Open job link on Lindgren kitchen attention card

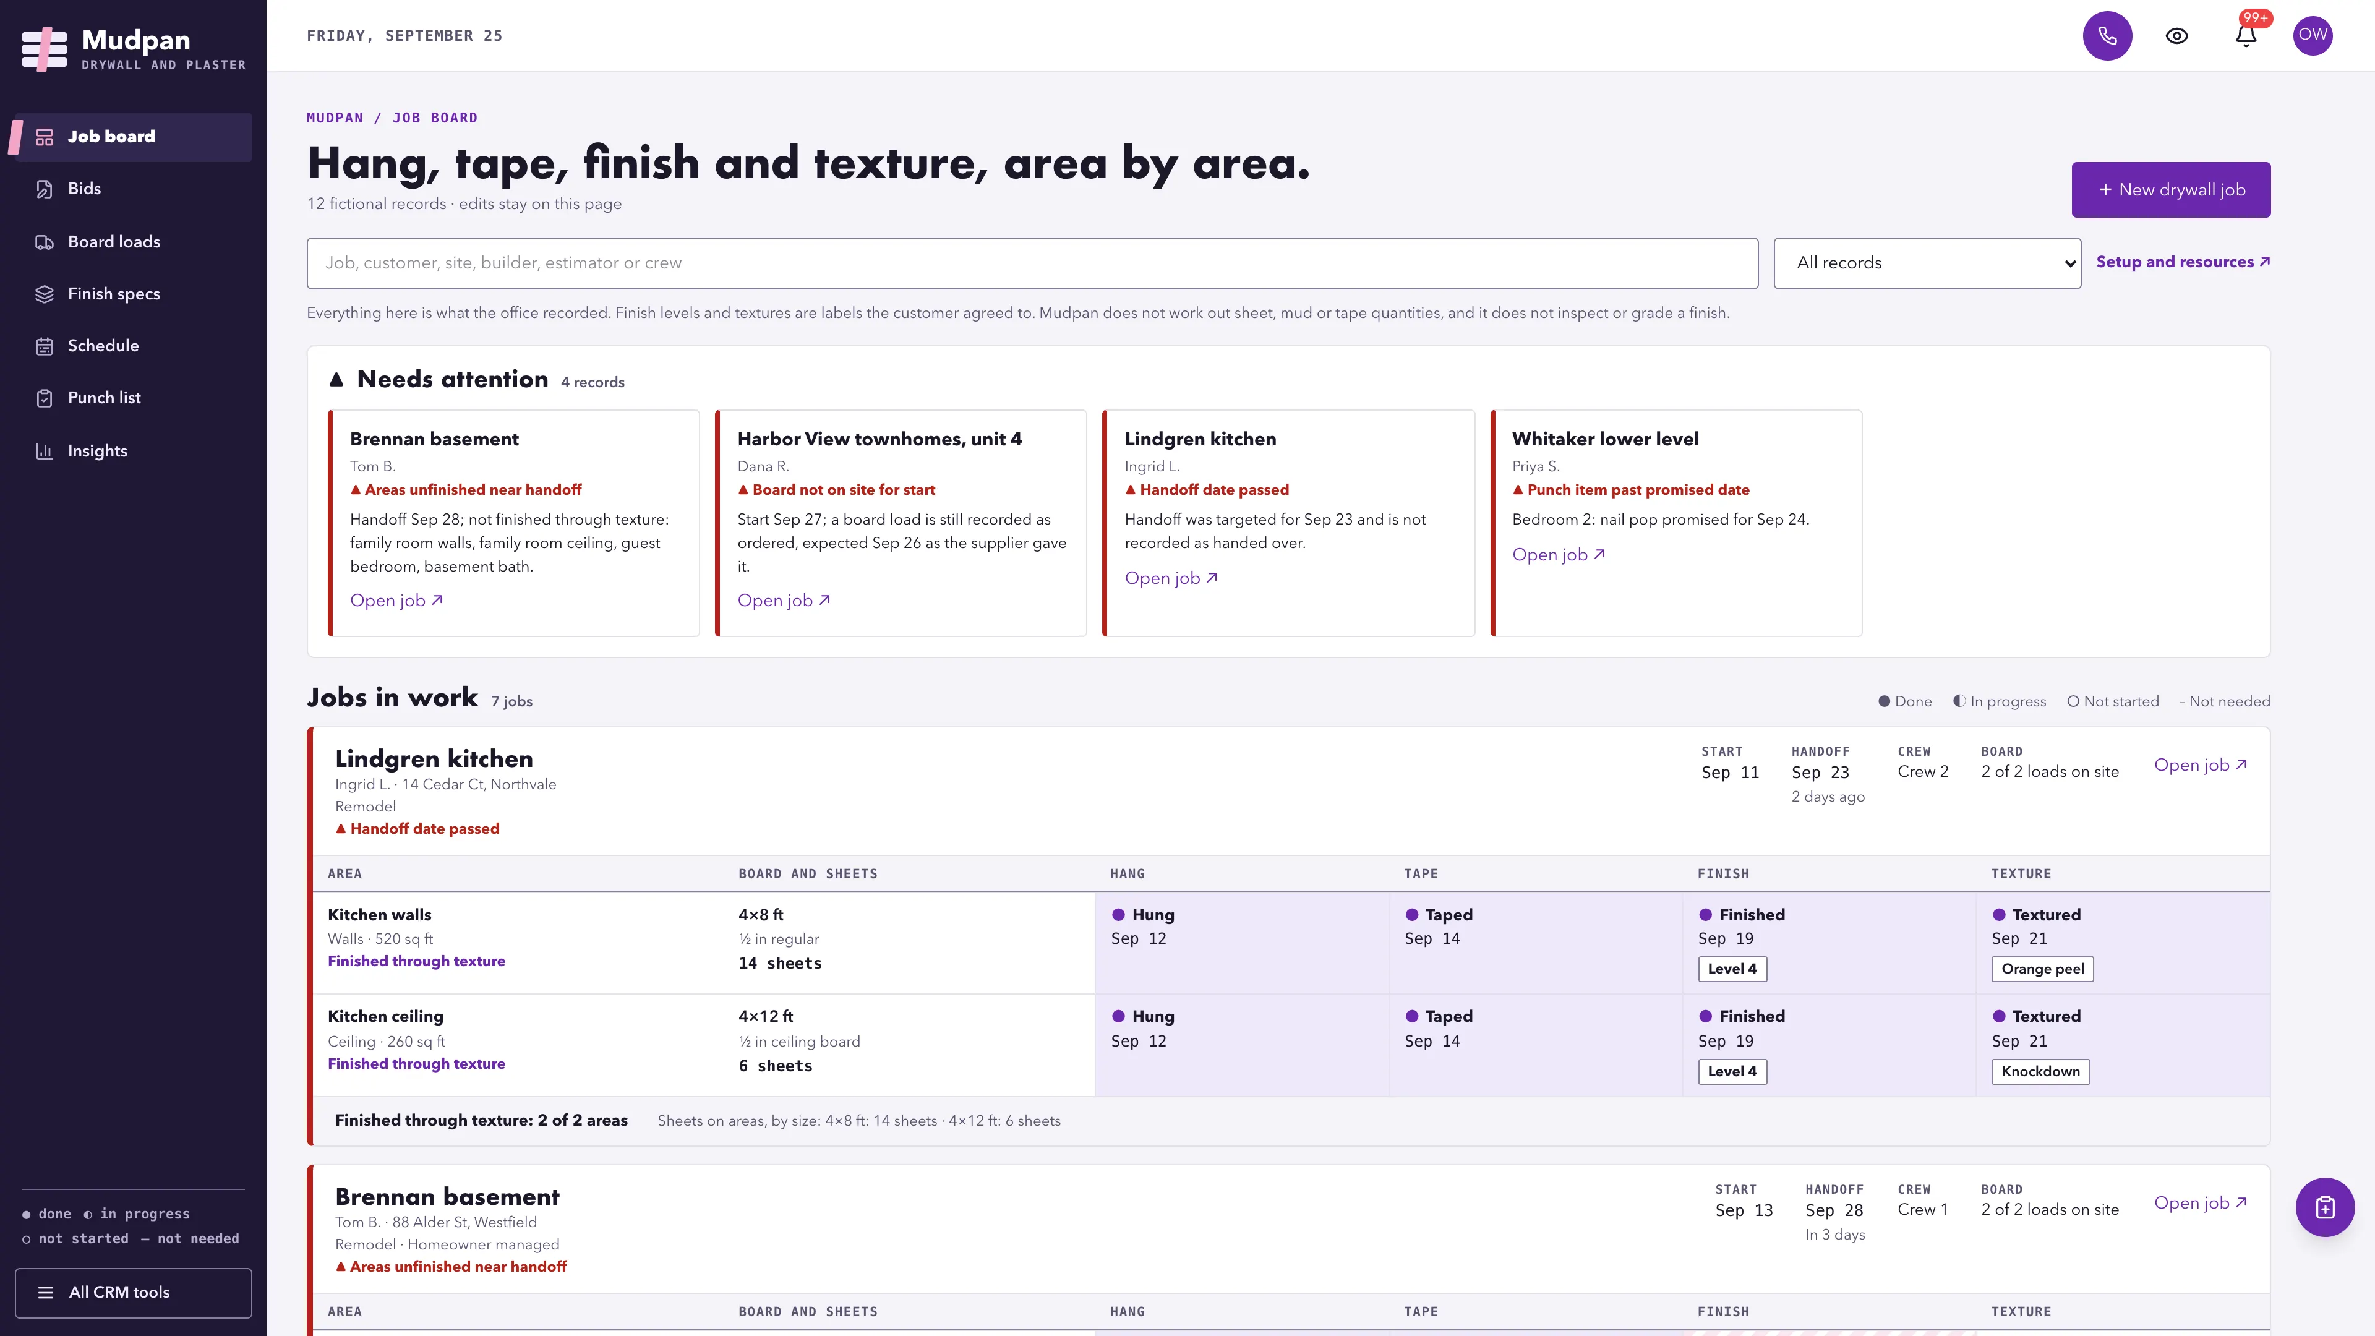tap(1171, 578)
